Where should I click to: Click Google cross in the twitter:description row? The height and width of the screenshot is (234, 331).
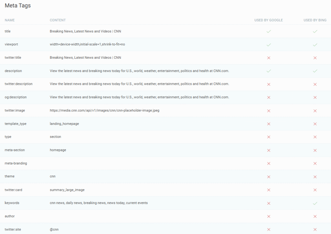tap(269, 84)
